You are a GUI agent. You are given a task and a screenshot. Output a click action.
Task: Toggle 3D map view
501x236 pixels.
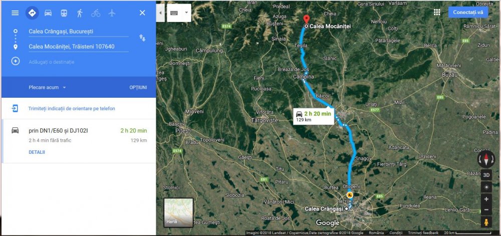click(486, 175)
